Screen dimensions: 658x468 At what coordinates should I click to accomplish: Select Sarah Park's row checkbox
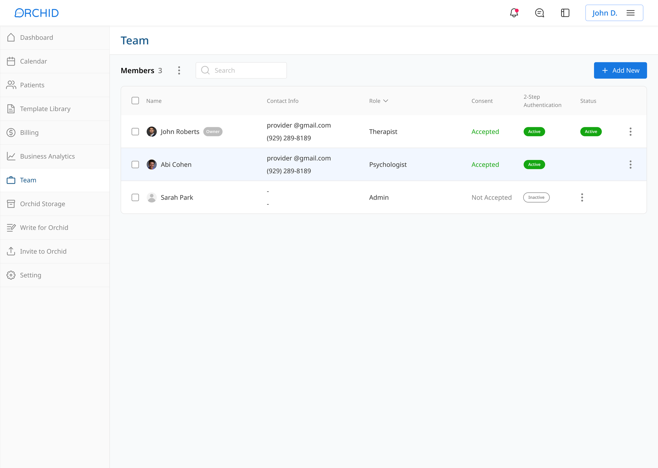[135, 197]
